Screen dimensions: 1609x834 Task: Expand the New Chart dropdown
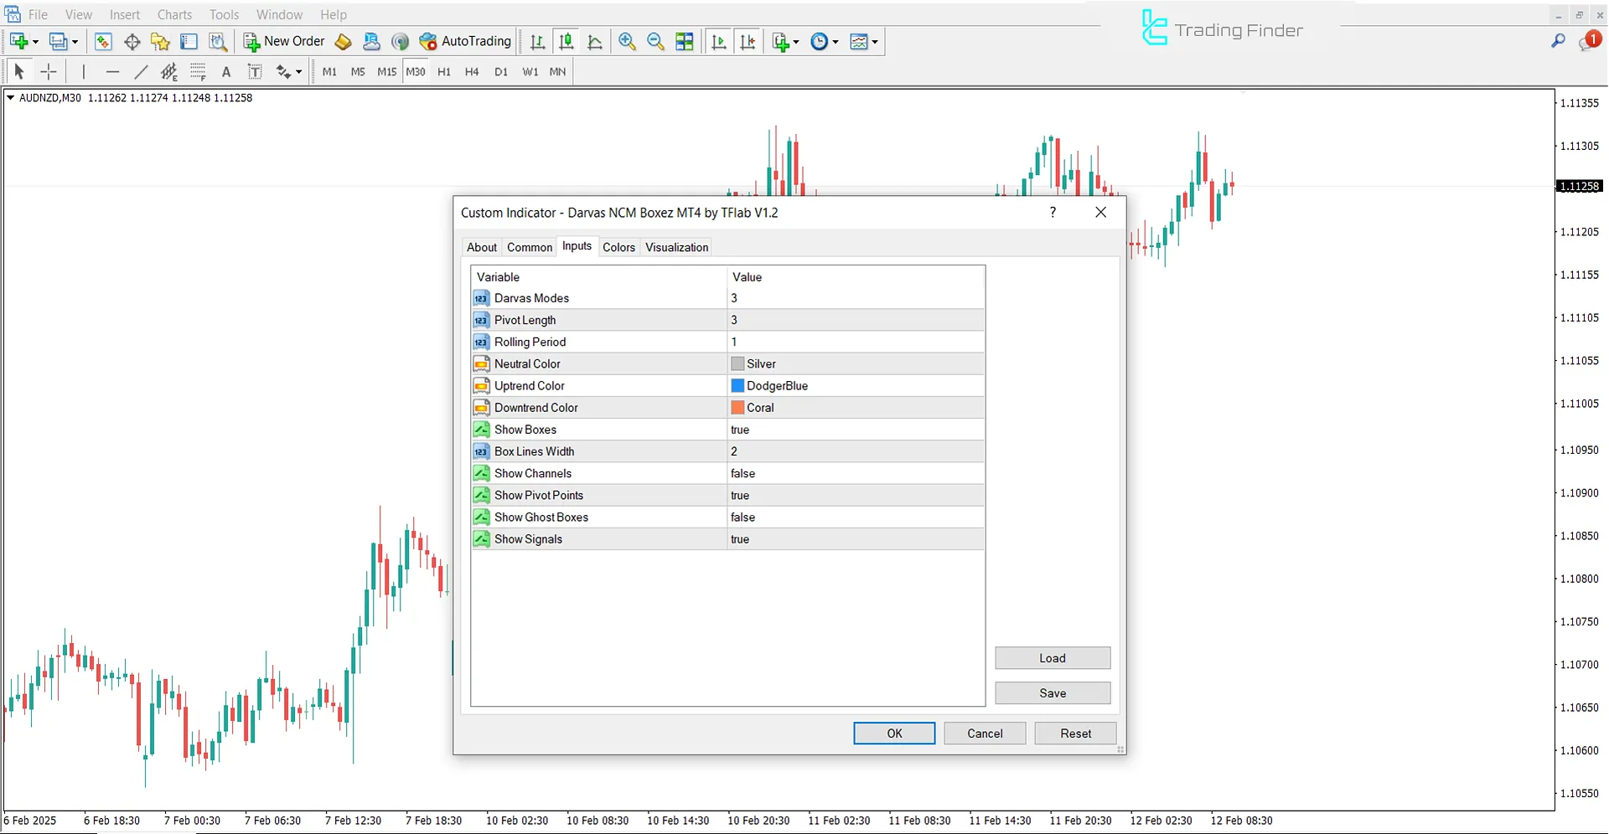point(34,41)
